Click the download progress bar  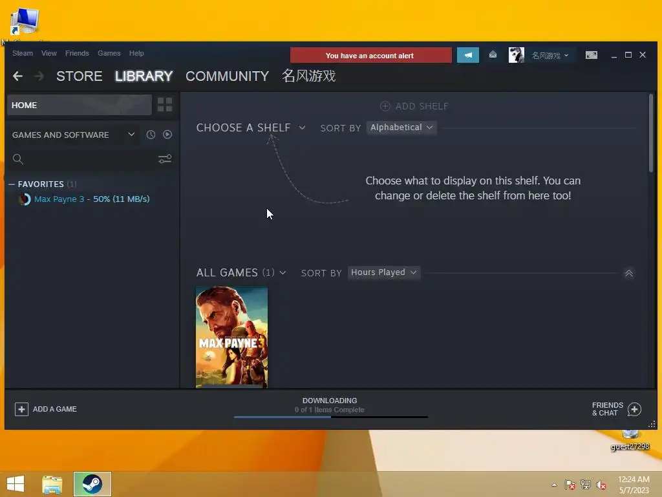(331, 417)
